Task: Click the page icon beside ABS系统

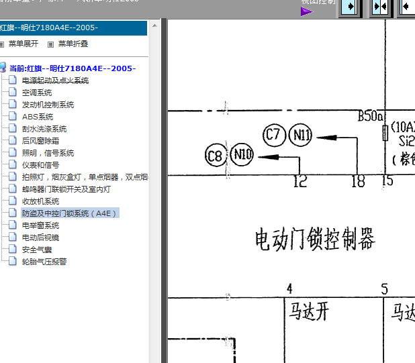Action: [13, 116]
